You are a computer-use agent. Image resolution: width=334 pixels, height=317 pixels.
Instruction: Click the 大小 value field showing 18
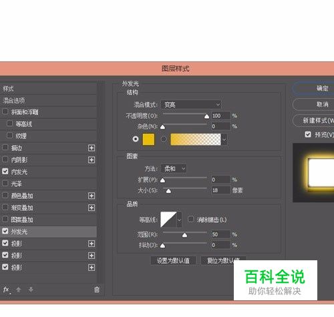tap(220, 190)
